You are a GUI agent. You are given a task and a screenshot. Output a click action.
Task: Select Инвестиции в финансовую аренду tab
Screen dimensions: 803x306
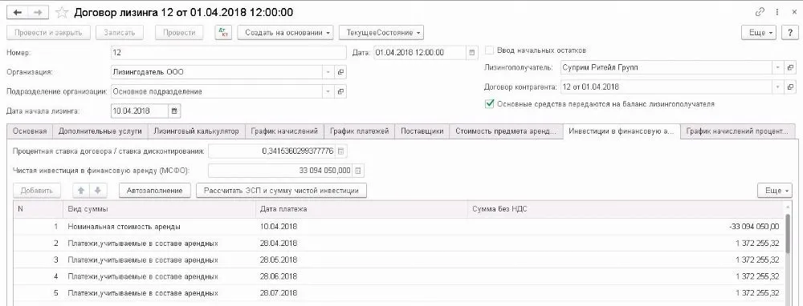(x=622, y=131)
